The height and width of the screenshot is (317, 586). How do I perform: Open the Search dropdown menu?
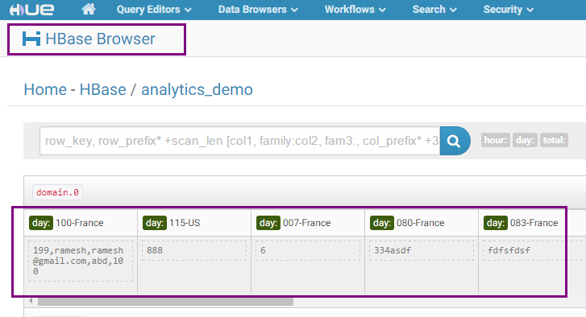tap(434, 10)
